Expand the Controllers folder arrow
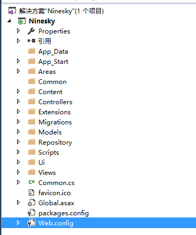 18,102
